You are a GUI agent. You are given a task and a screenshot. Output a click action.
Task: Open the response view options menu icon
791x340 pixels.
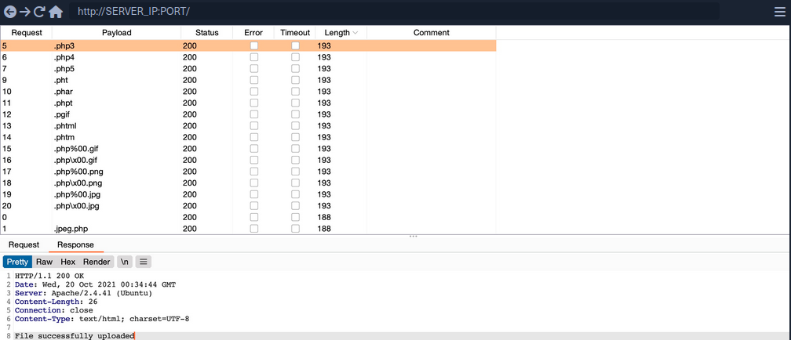(x=144, y=262)
